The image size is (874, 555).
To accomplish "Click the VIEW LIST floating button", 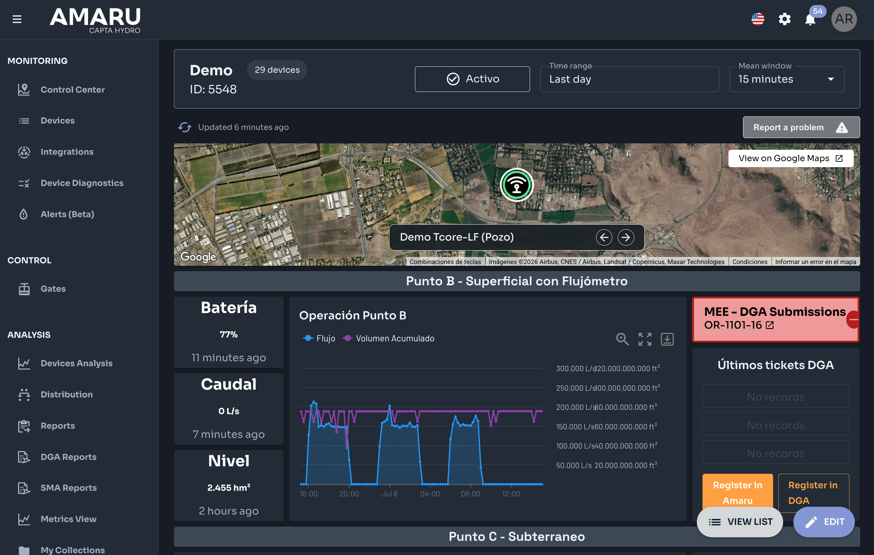I will coord(740,522).
